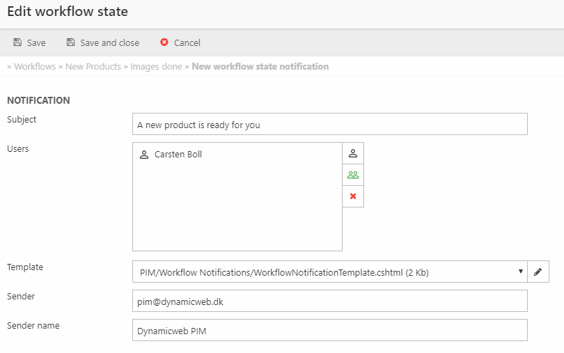
Task: Click the Sender email input field
Action: coord(329,301)
